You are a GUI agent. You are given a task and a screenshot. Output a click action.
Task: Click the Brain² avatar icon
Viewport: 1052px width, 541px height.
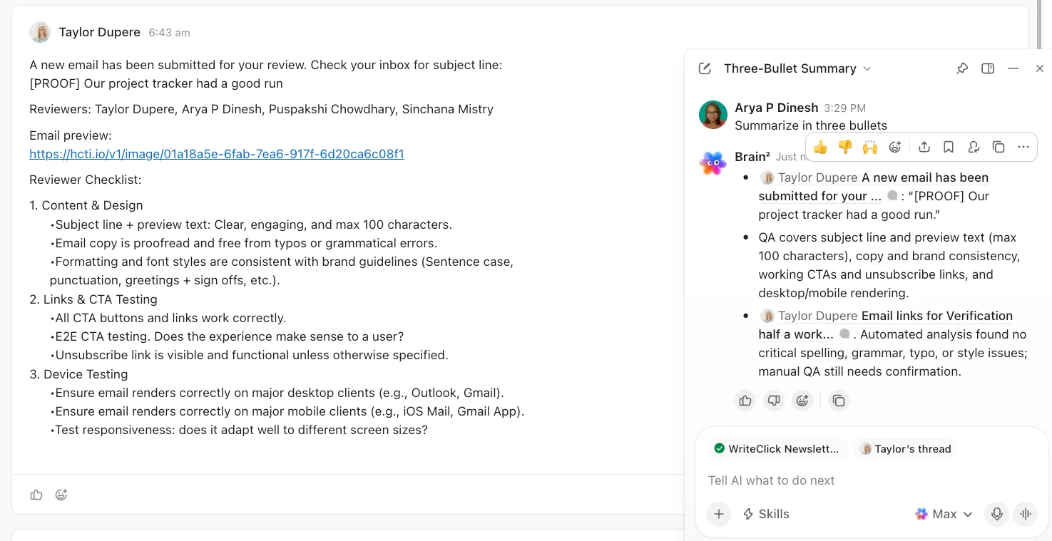tap(713, 163)
